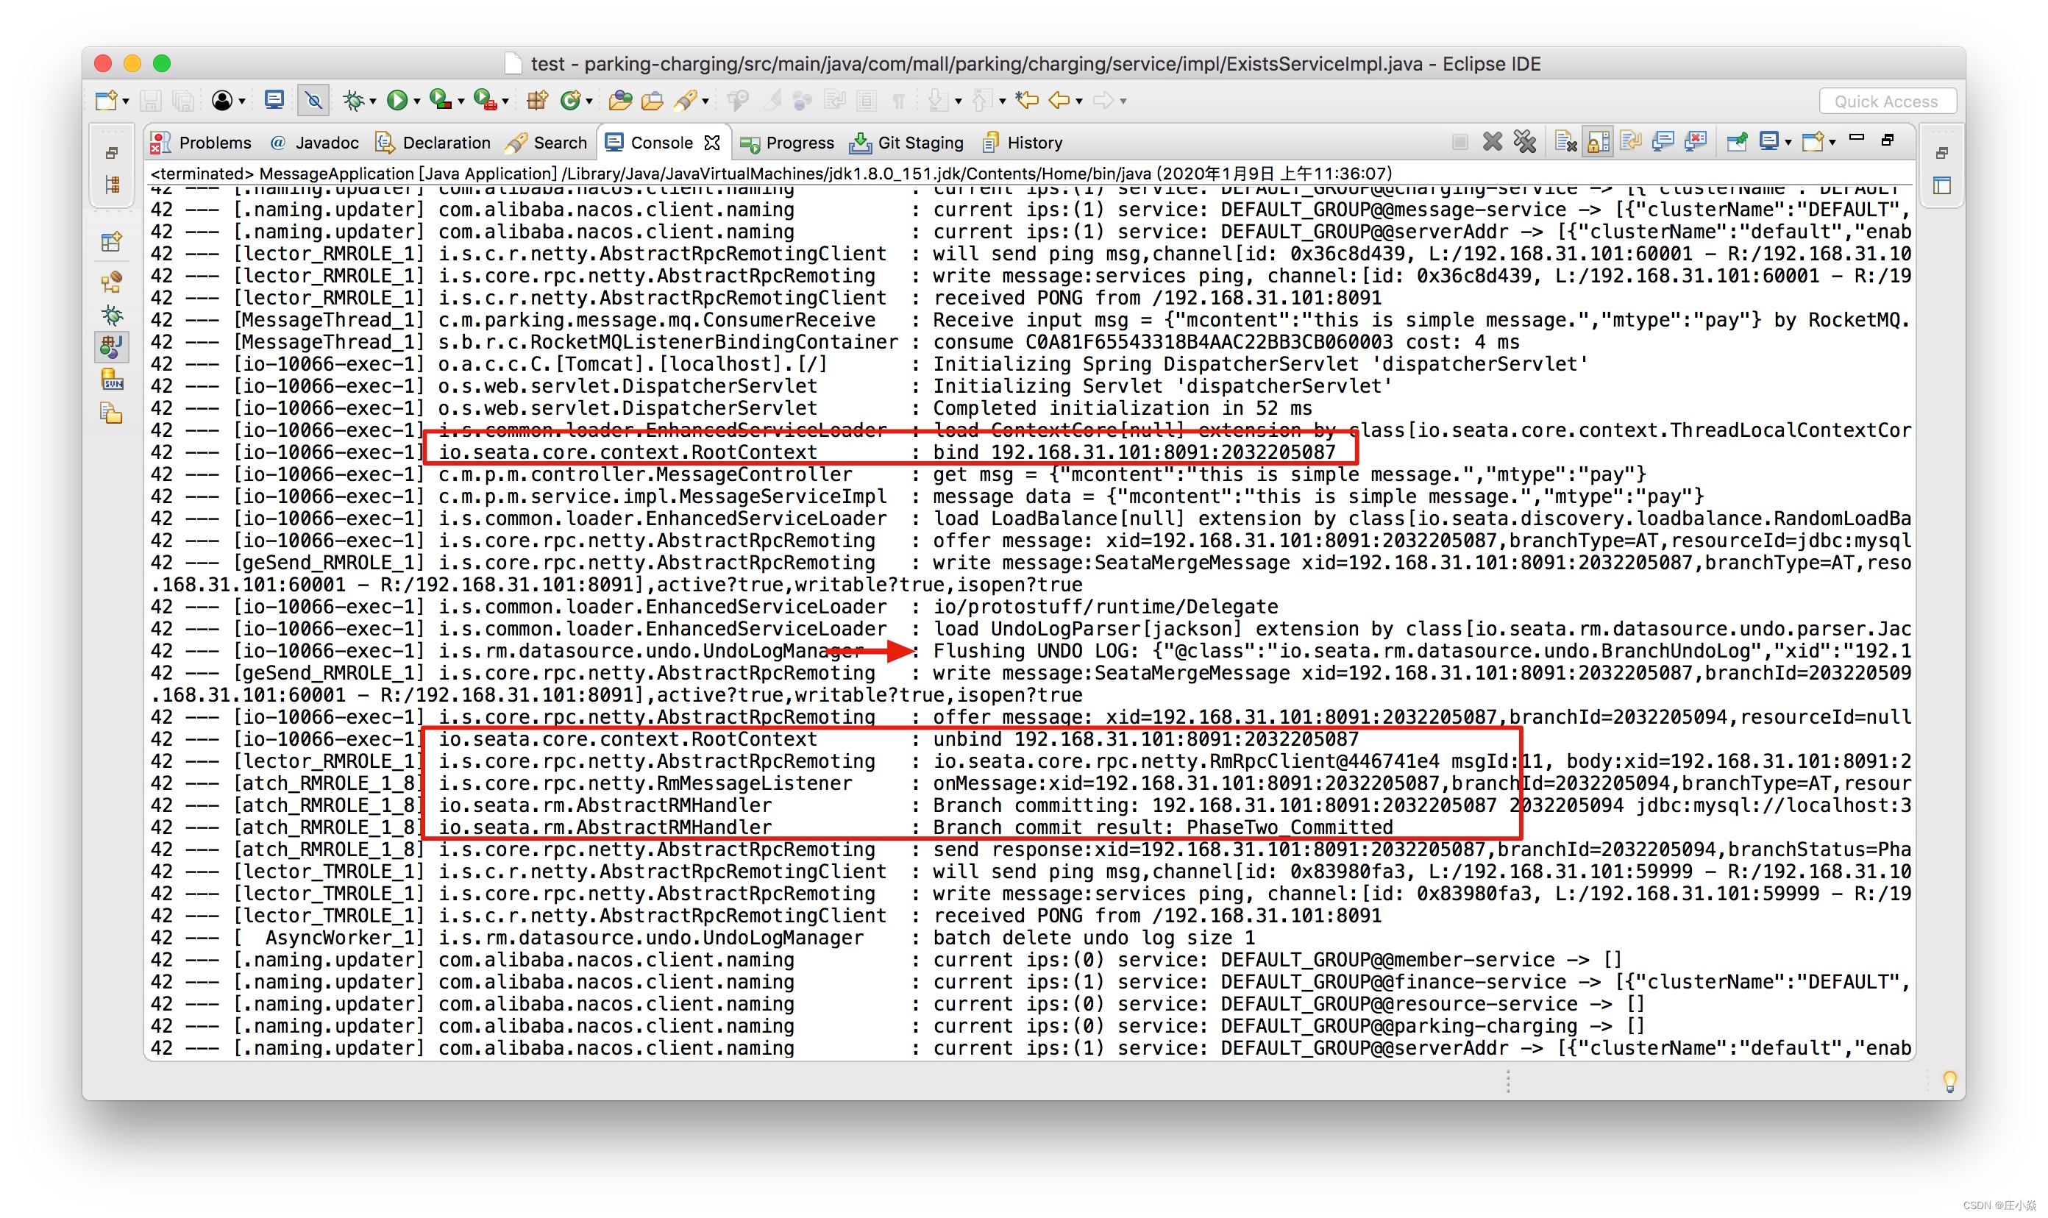
Task: Expand Display Selected Console dropdown
Action: click(1788, 143)
